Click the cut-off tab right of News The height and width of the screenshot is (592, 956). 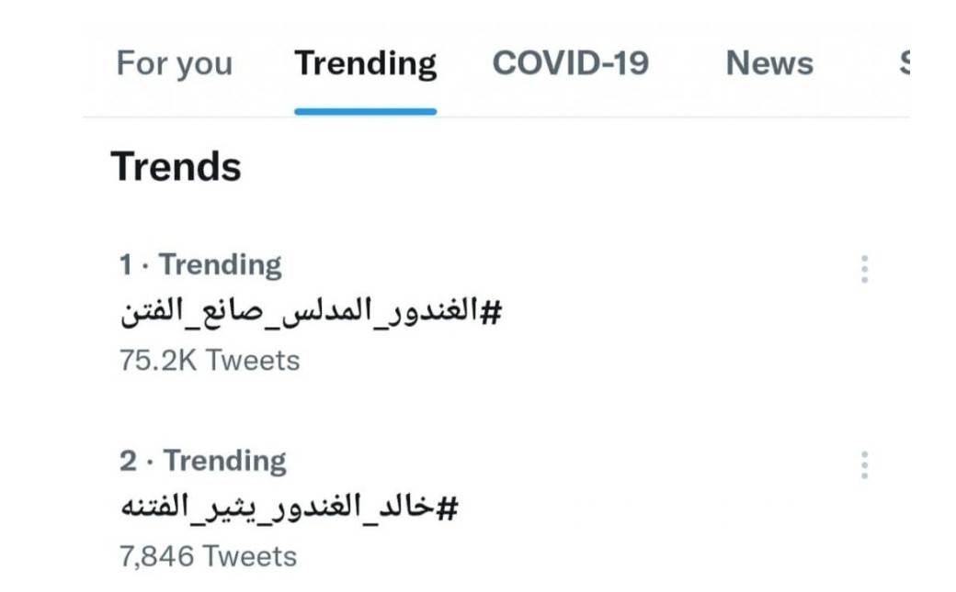coord(904,63)
